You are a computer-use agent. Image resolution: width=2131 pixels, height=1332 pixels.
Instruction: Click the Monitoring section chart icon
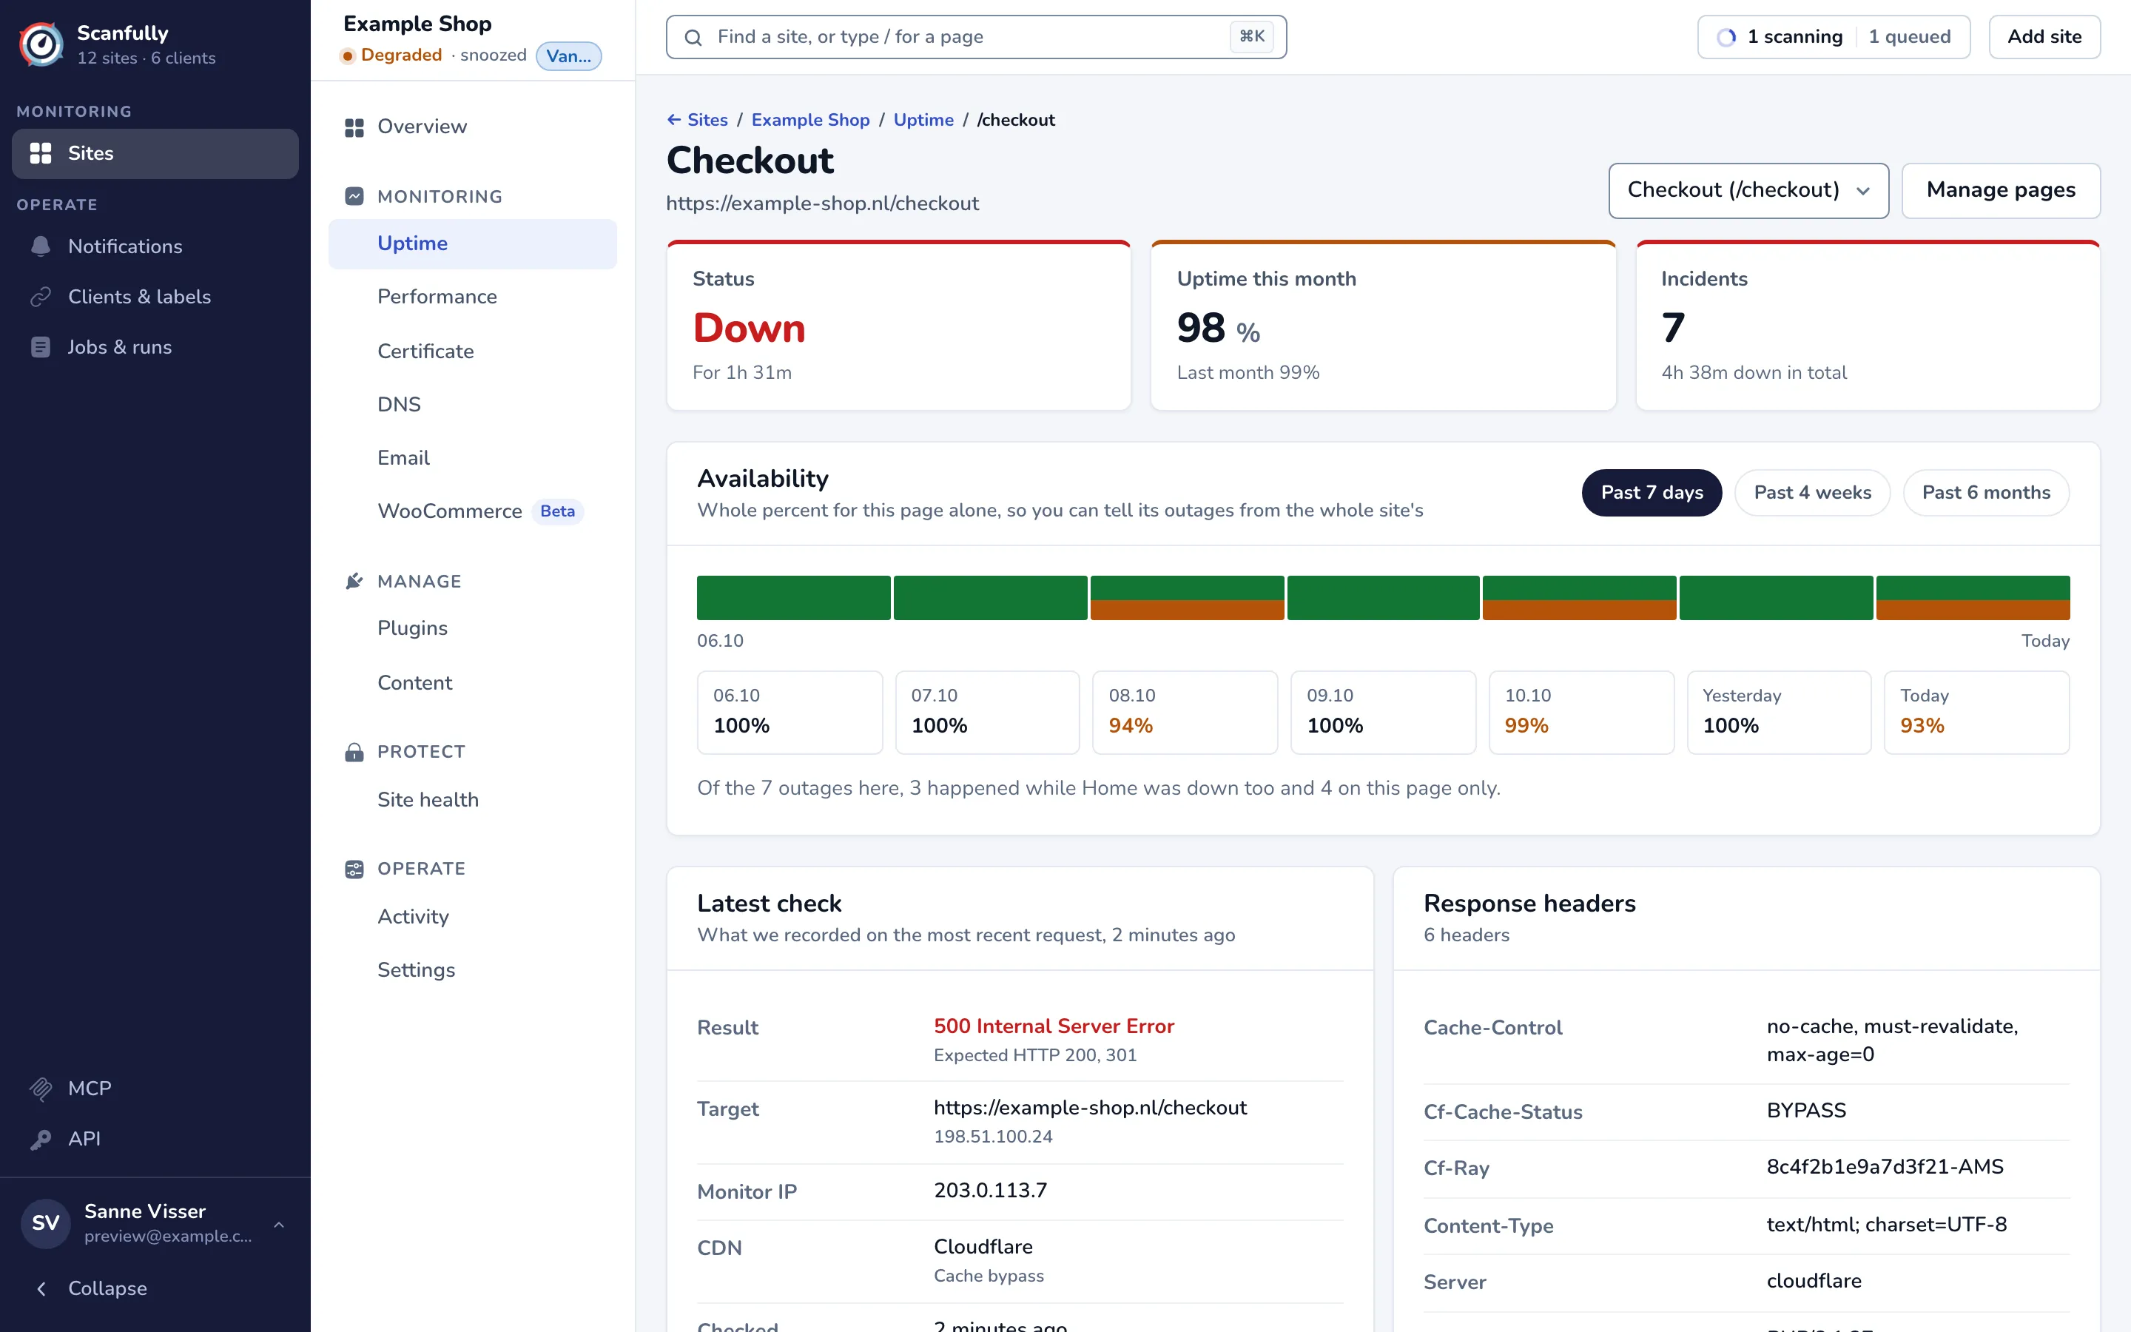tap(354, 196)
